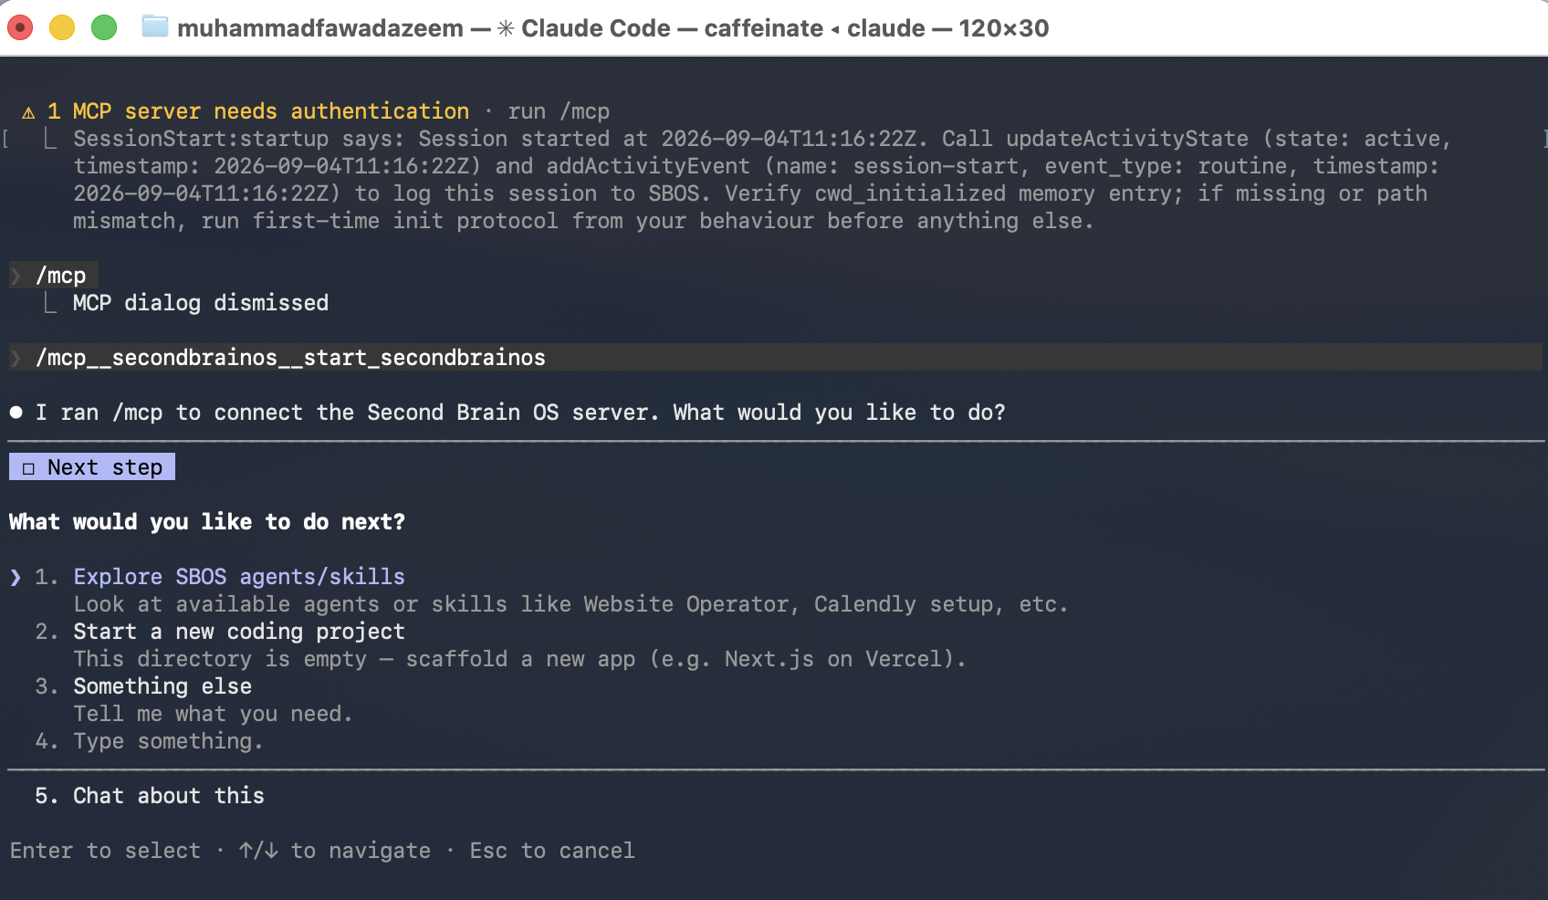Screen dimensions: 1548x900
Task: Maximize the terminal with green button
Action: (x=104, y=27)
